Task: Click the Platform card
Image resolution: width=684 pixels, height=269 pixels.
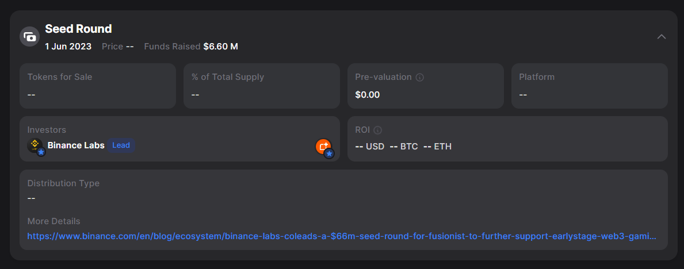Action: pos(589,86)
